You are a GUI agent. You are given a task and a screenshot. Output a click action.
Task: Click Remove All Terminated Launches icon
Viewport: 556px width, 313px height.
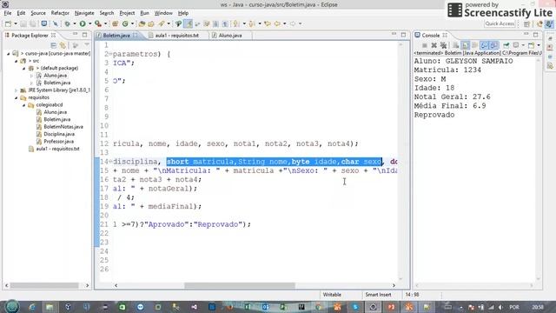click(443, 45)
